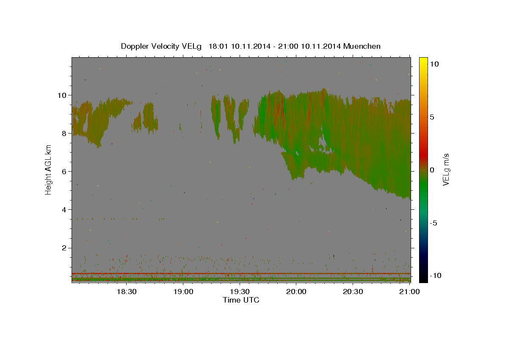
Task: Click the 21:00 time tick label
Action: 409,292
